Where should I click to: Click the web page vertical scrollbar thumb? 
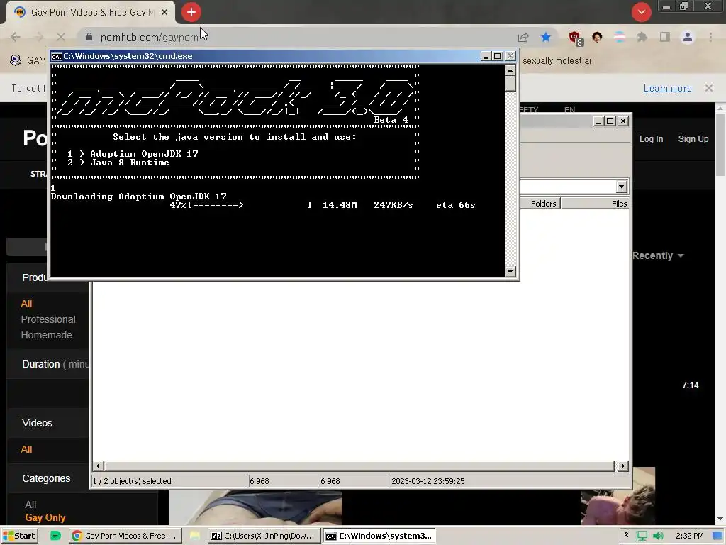(x=720, y=145)
